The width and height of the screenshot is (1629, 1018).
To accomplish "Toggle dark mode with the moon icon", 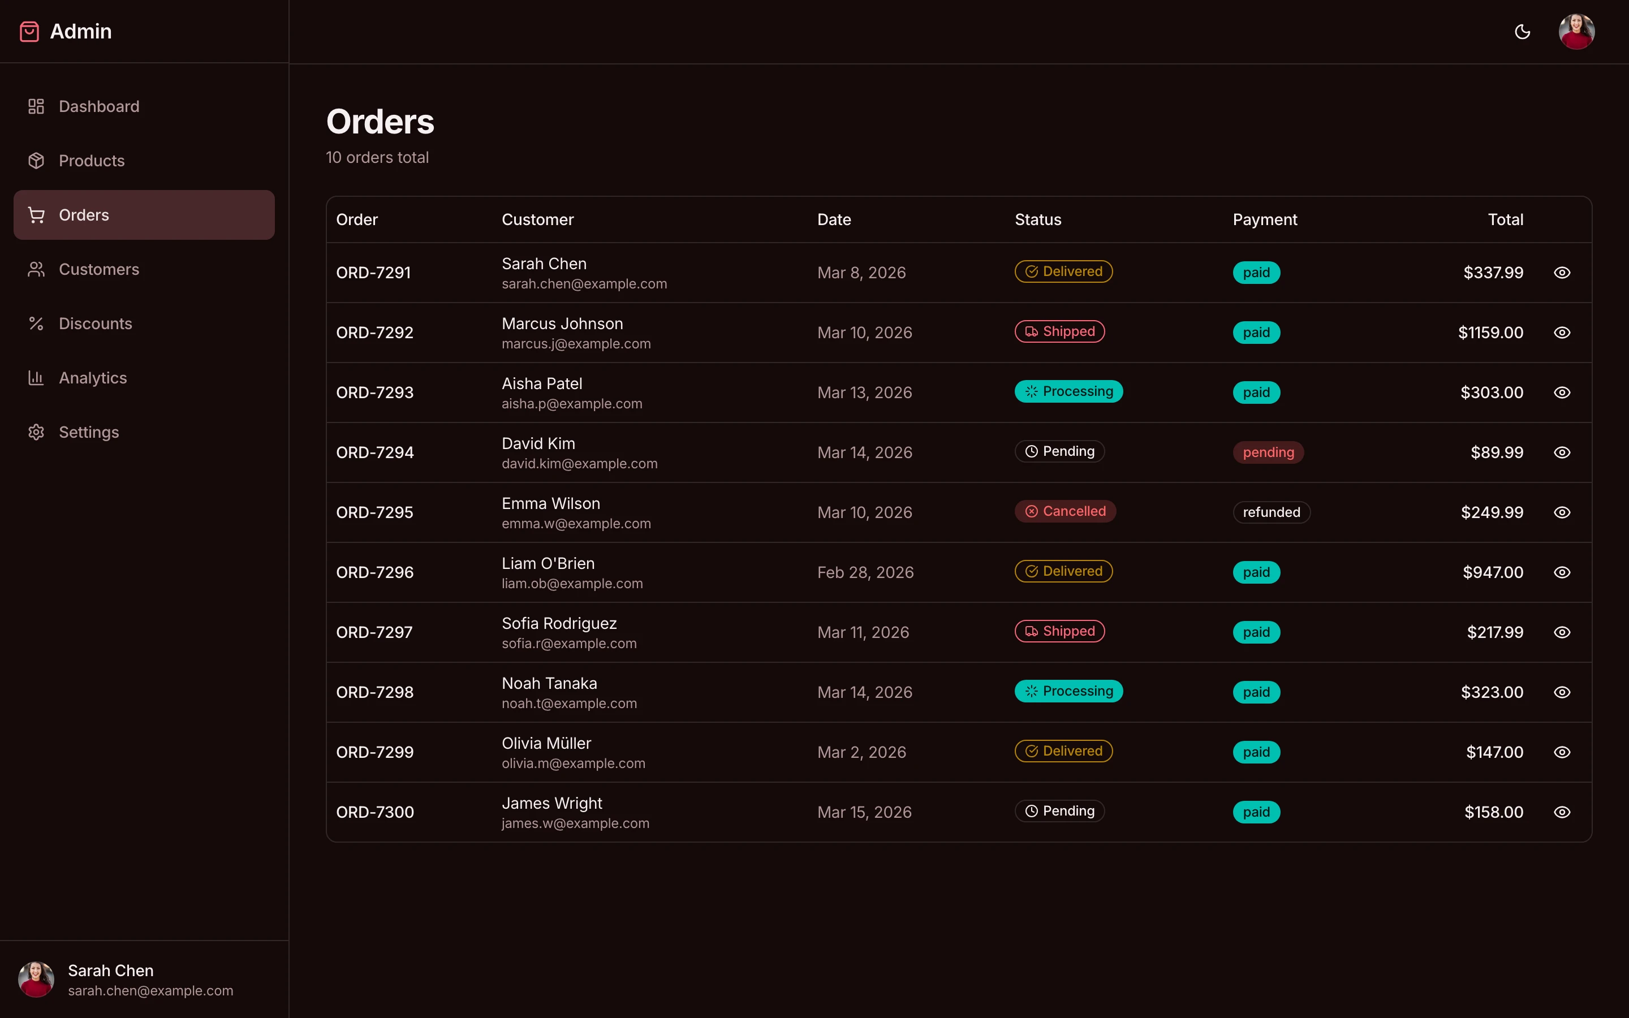I will pos(1523,32).
